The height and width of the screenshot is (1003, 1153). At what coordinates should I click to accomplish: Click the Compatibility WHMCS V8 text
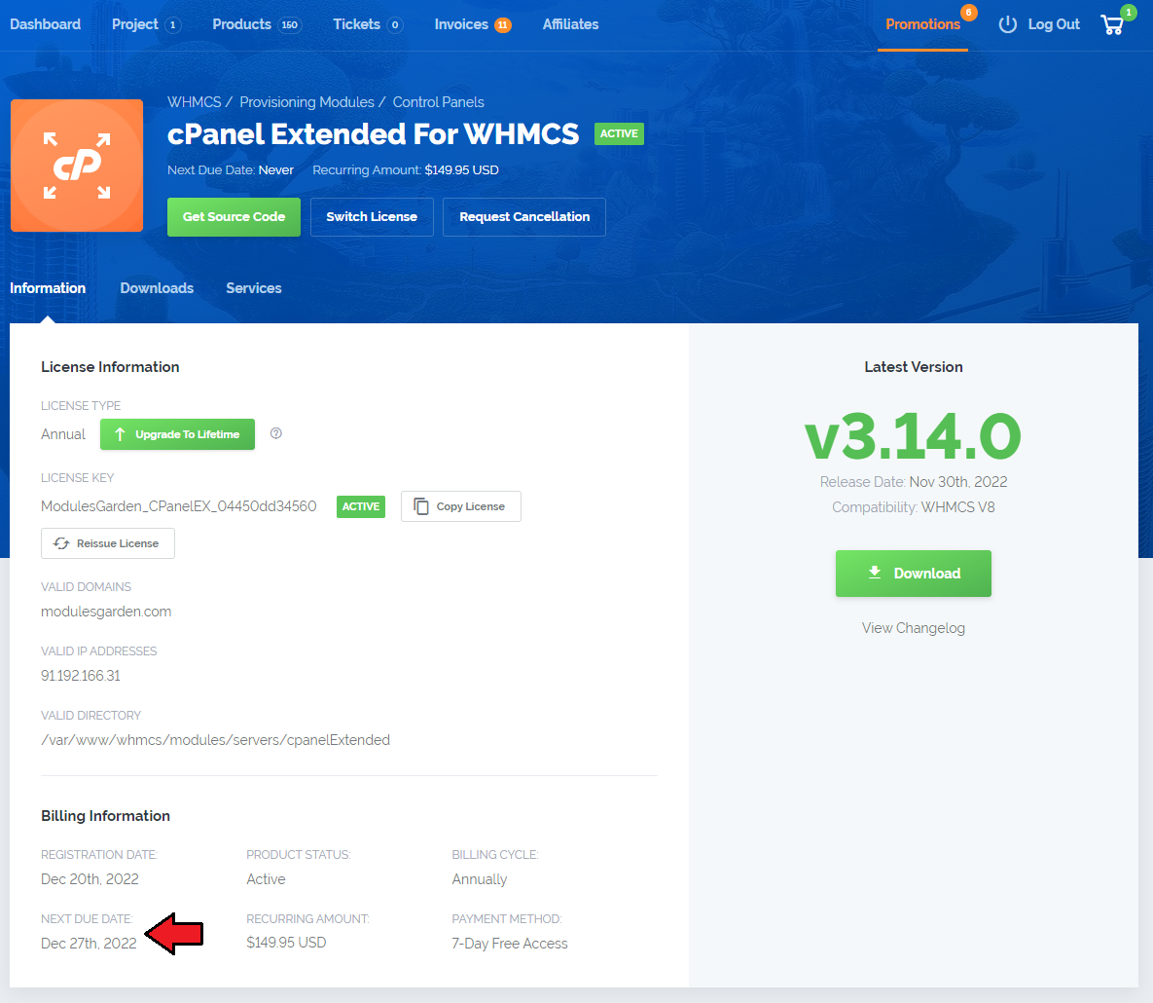tap(914, 507)
